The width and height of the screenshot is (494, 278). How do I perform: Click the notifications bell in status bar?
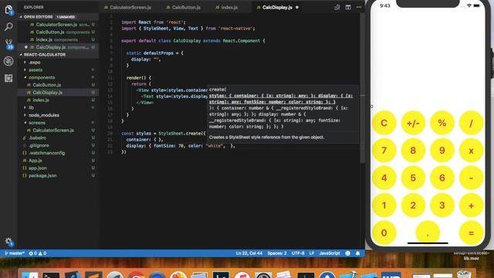(x=357, y=253)
